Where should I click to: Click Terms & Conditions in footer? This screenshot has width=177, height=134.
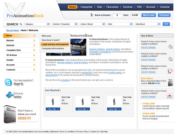[67, 132]
